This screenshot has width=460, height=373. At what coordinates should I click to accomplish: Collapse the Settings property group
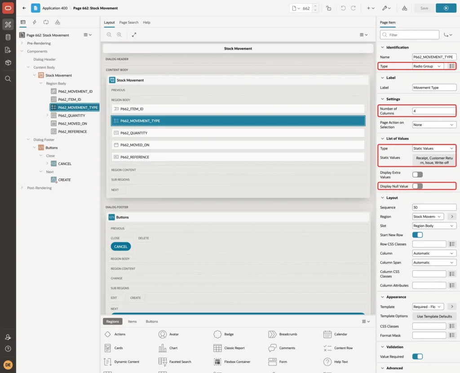(382, 99)
